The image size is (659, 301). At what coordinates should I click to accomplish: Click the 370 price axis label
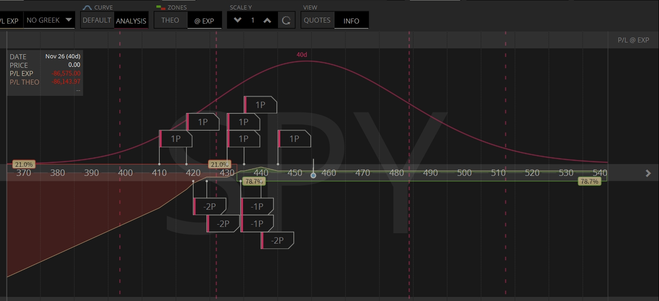coord(24,173)
